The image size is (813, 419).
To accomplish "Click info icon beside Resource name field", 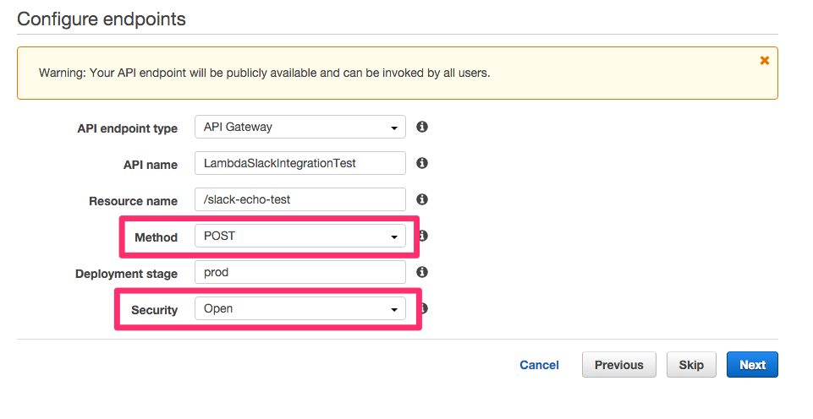I will [422, 199].
